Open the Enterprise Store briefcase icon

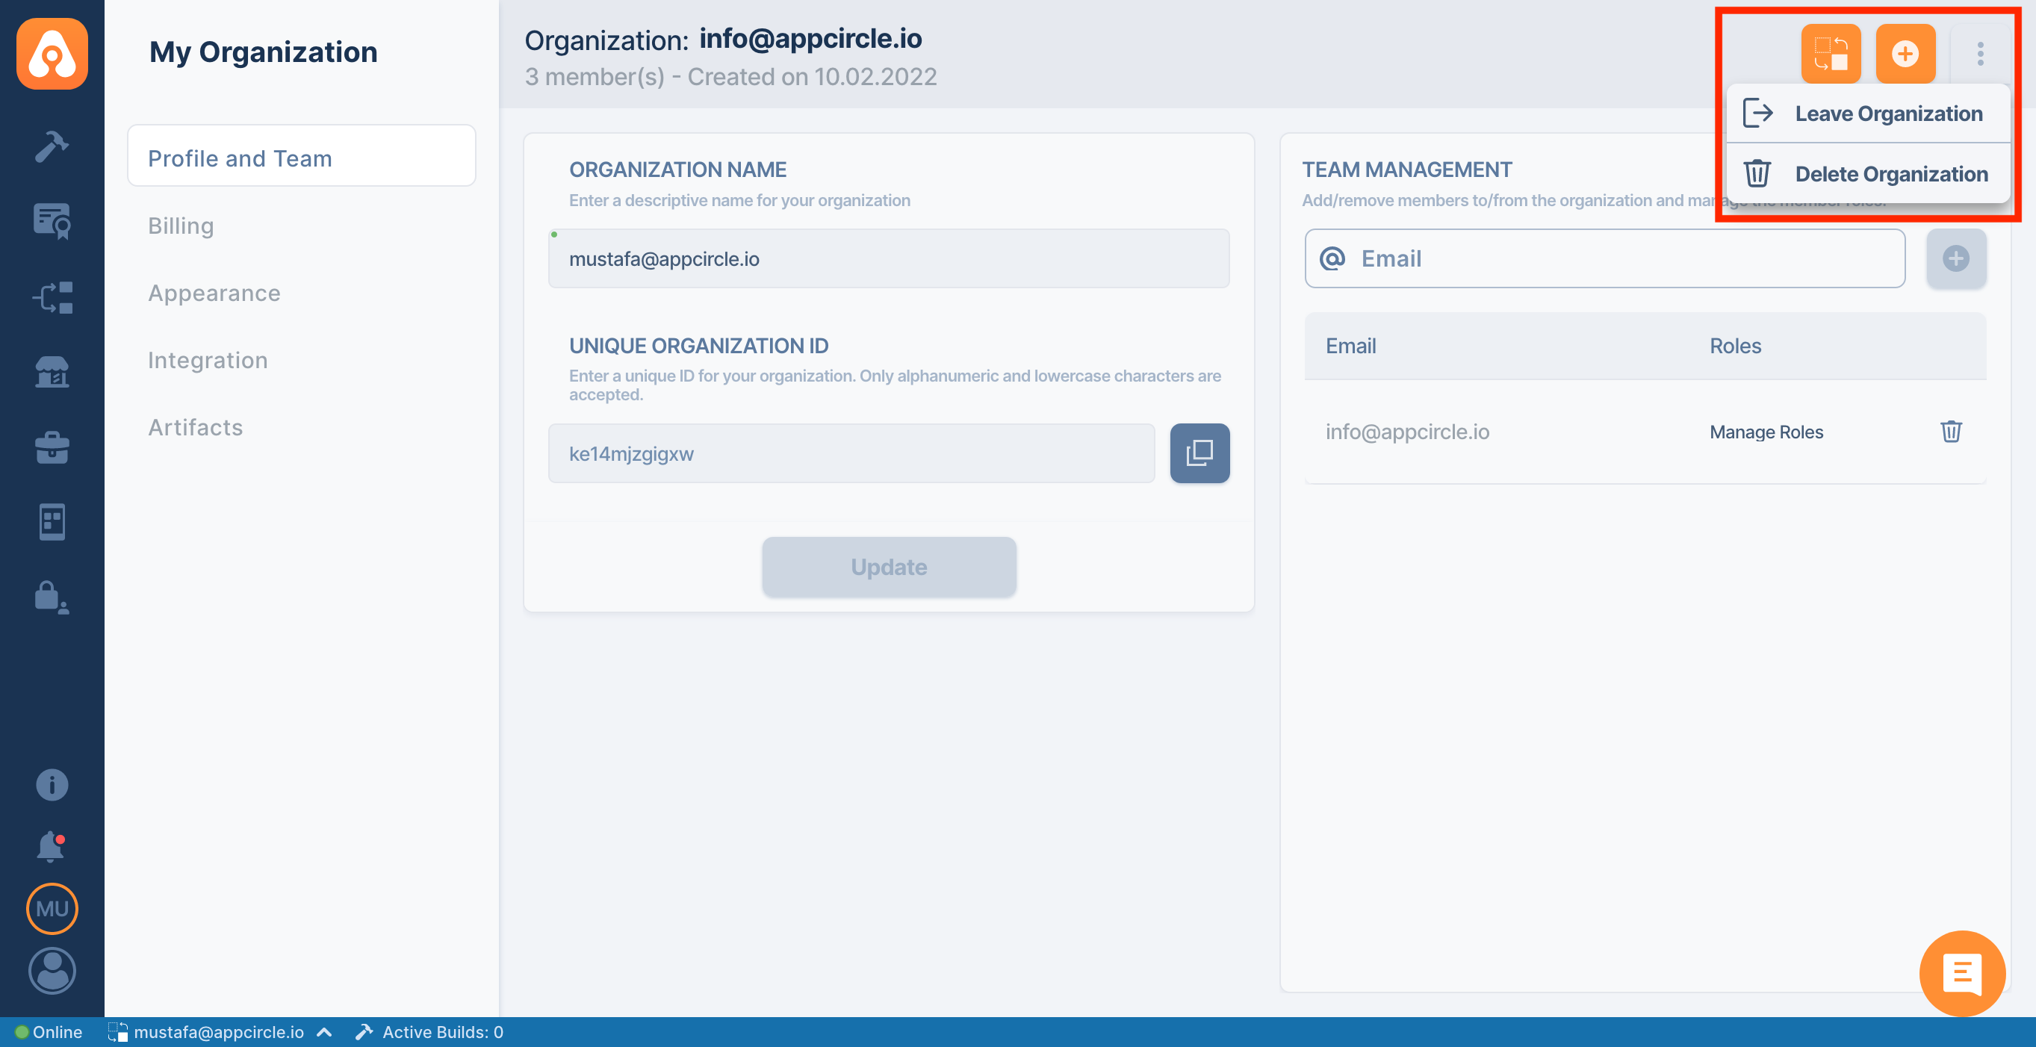point(52,447)
